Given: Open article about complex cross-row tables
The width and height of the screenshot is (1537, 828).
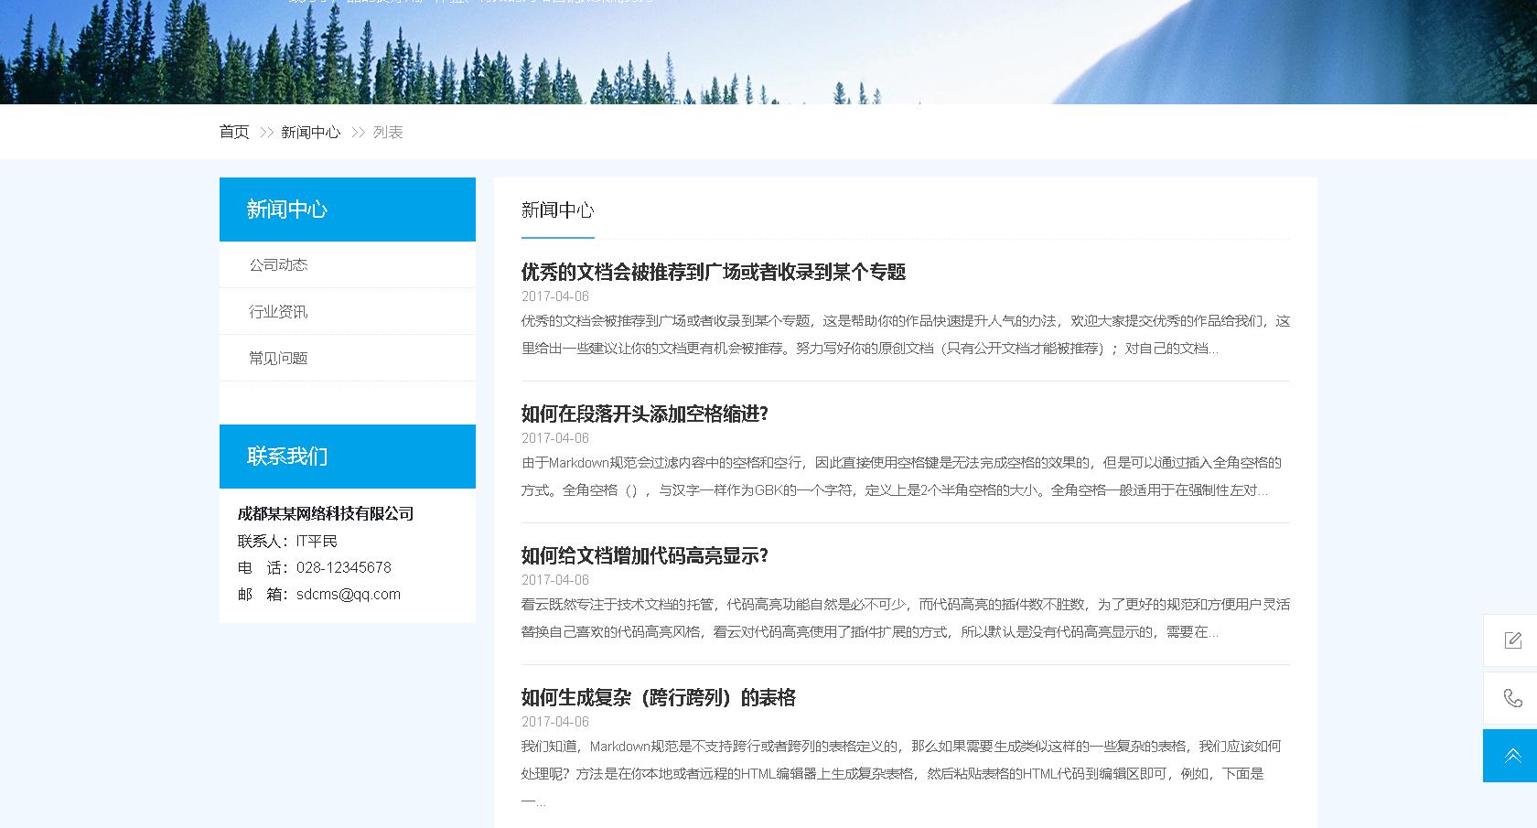Looking at the screenshot, I should 658,698.
